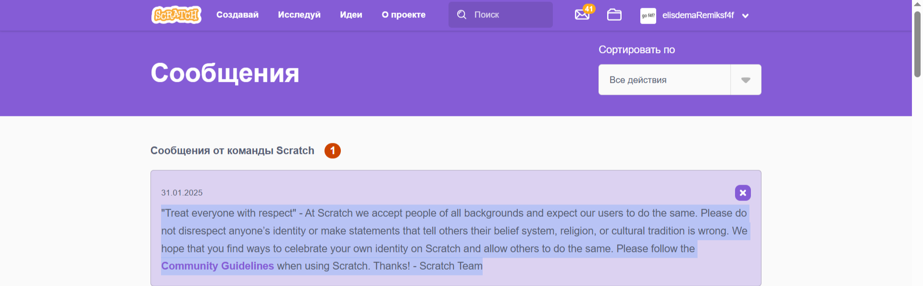The height and width of the screenshot is (286, 923).
Task: Click the sort filter's down arrow
Action: tap(746, 80)
